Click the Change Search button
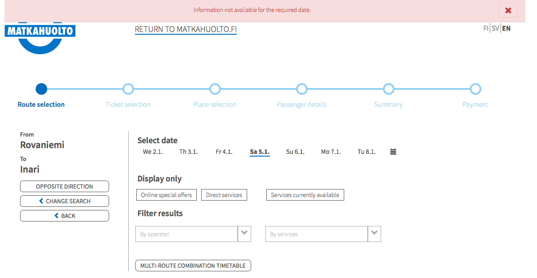This screenshot has width=537, height=278. pos(65,201)
